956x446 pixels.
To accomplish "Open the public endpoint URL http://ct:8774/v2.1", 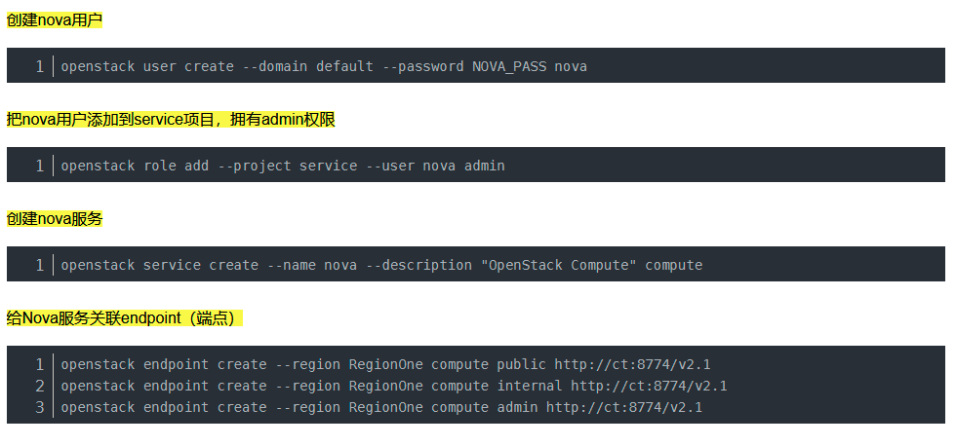I will click(x=632, y=364).
